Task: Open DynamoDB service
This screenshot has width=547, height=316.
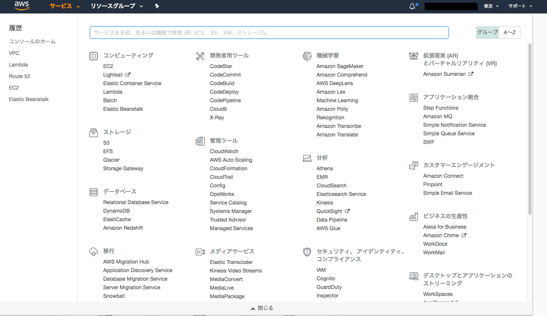Action: (x=117, y=211)
